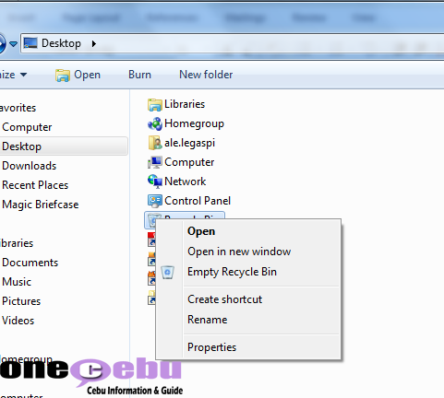The width and height of the screenshot is (444, 398).
Task: Choose Create shortcut in context menu
Action: point(224,299)
